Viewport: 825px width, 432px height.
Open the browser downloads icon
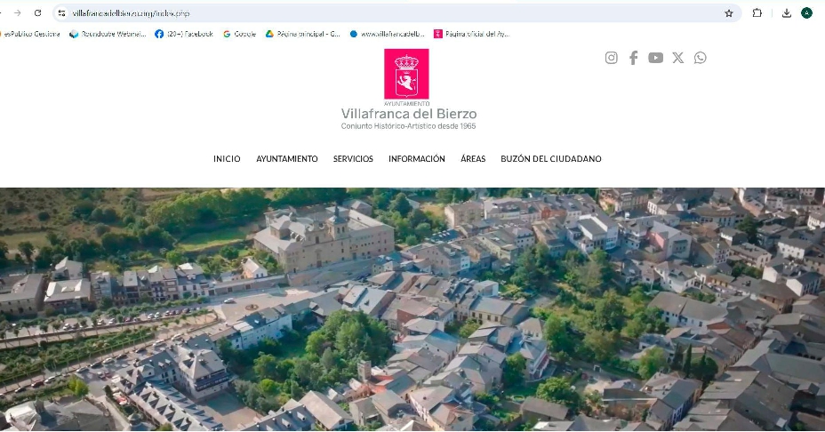787,13
